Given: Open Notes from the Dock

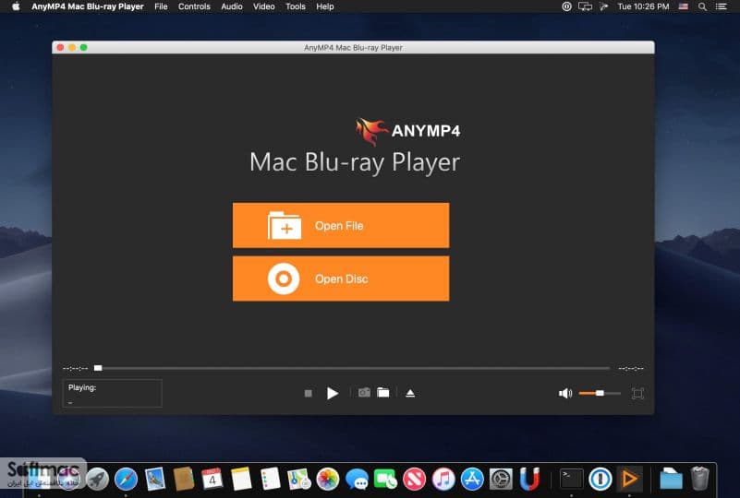Looking at the screenshot, I should pyautogui.click(x=241, y=480).
